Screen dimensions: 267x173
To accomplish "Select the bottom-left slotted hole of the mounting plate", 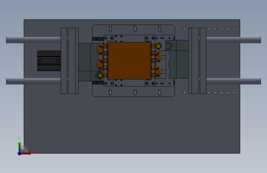I will point(110,93).
